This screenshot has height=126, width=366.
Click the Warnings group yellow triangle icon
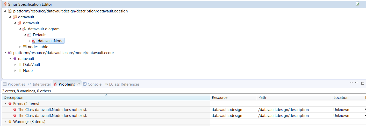(x=10, y=121)
